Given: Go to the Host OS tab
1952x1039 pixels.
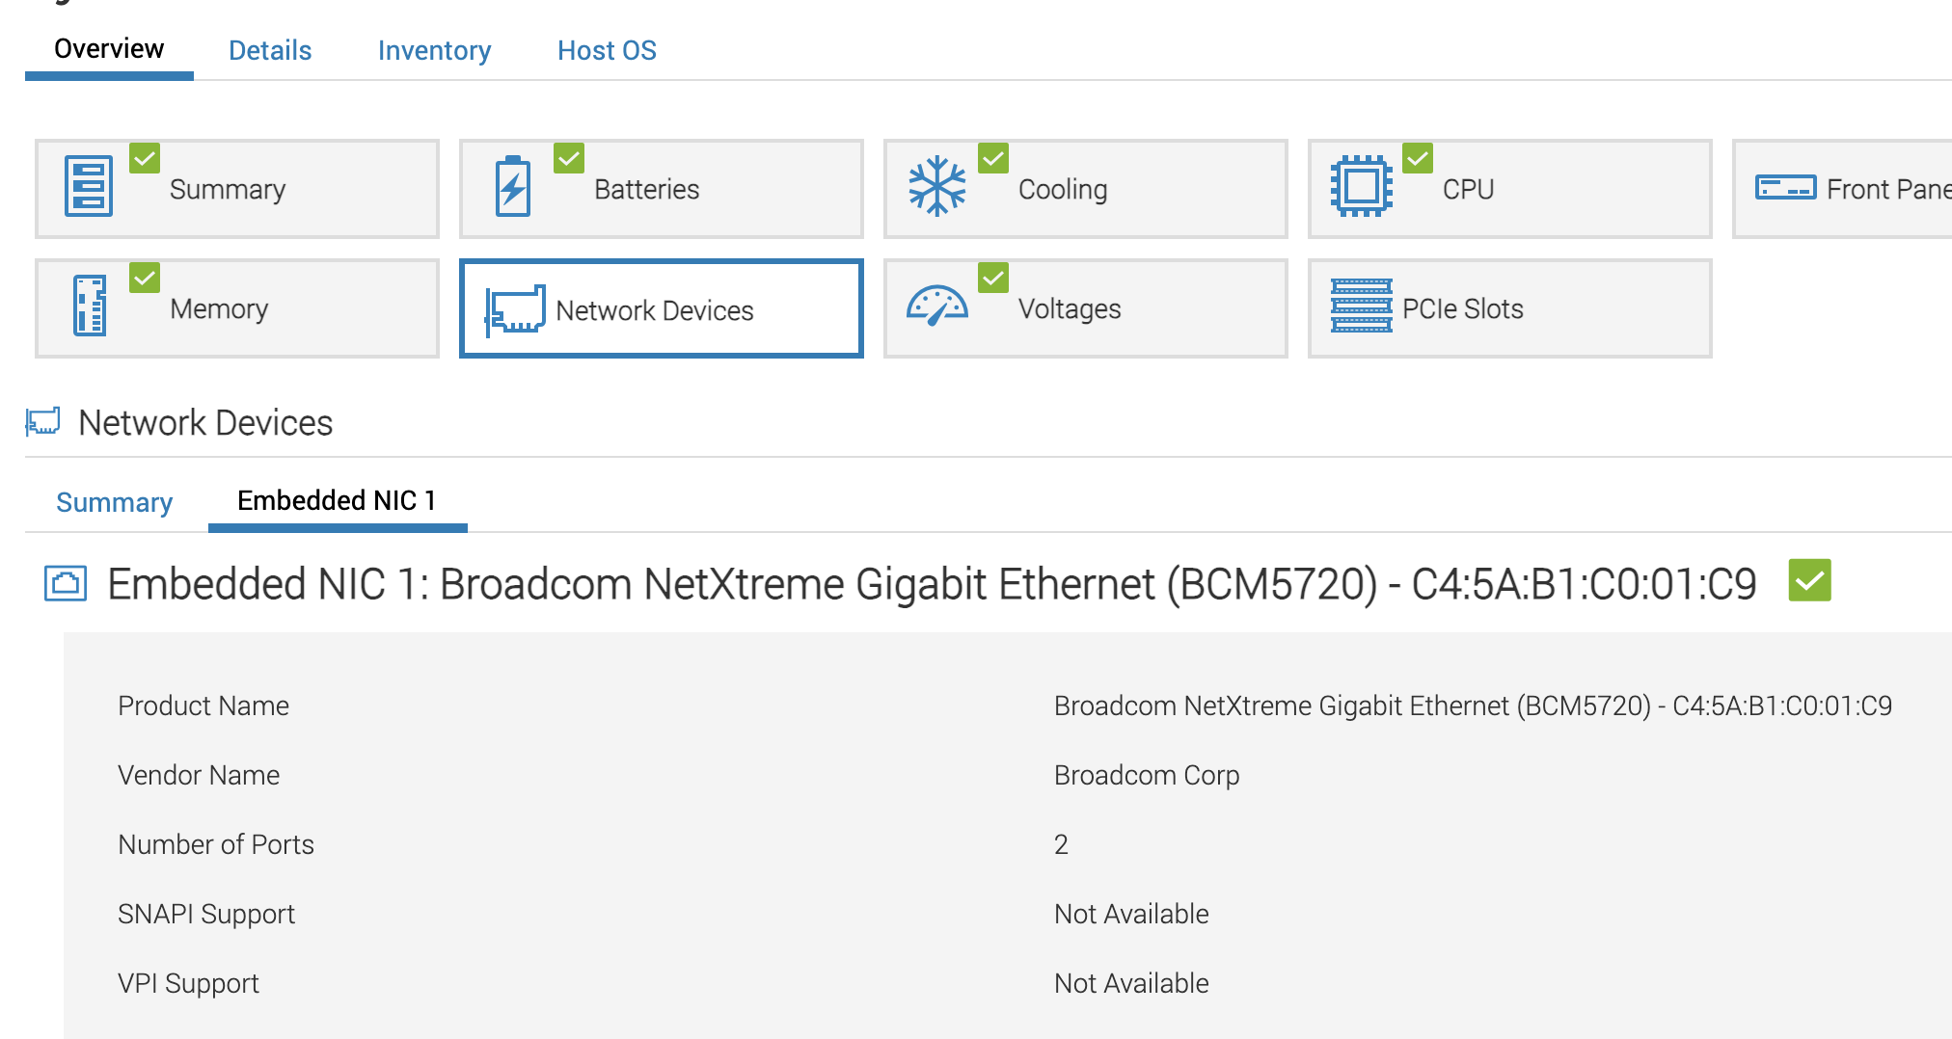Looking at the screenshot, I should [x=607, y=50].
